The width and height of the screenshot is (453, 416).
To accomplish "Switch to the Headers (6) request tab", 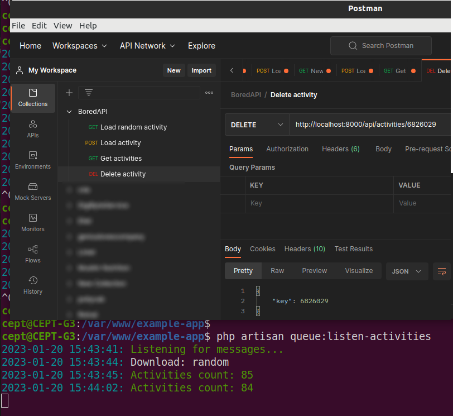I will [340, 149].
